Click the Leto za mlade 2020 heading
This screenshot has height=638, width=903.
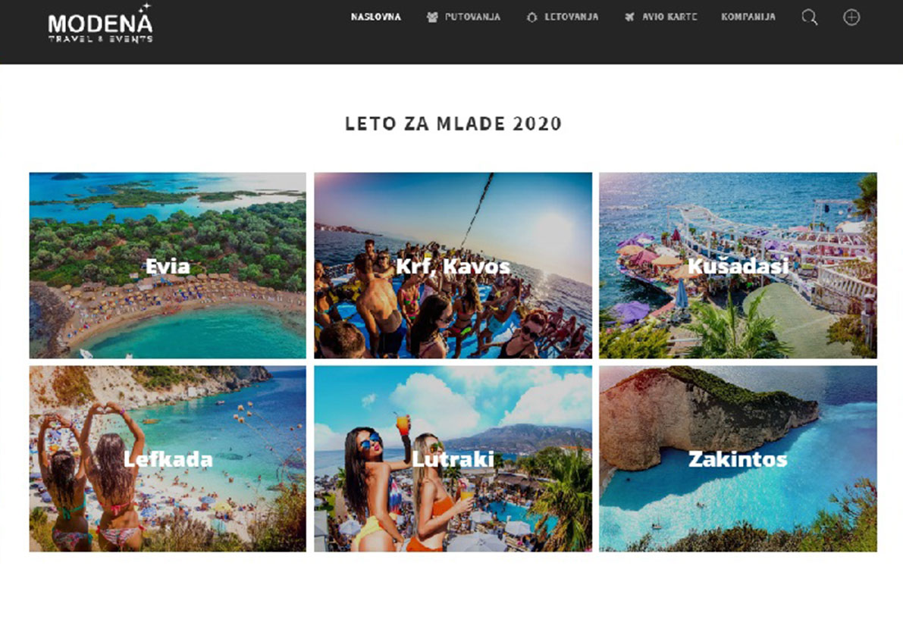click(x=453, y=124)
